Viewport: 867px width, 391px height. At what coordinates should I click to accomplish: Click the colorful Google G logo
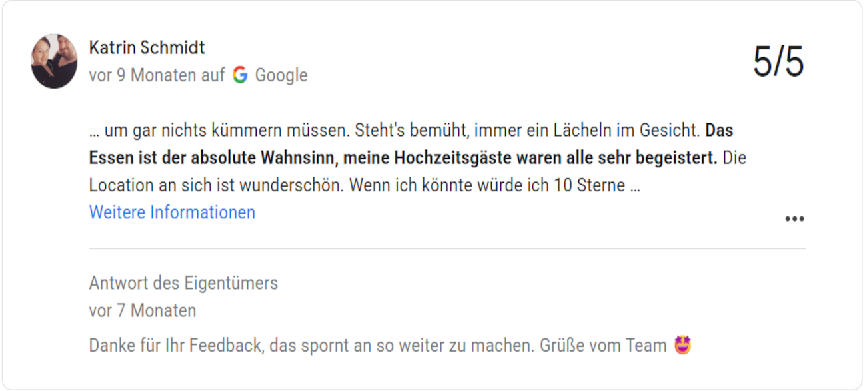(x=240, y=75)
